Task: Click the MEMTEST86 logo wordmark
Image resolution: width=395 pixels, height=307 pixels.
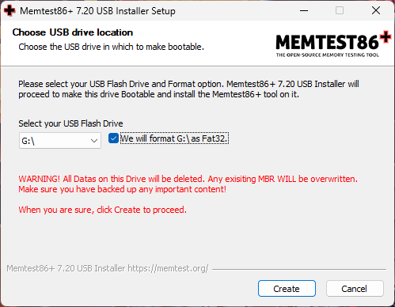Action: tap(327, 43)
